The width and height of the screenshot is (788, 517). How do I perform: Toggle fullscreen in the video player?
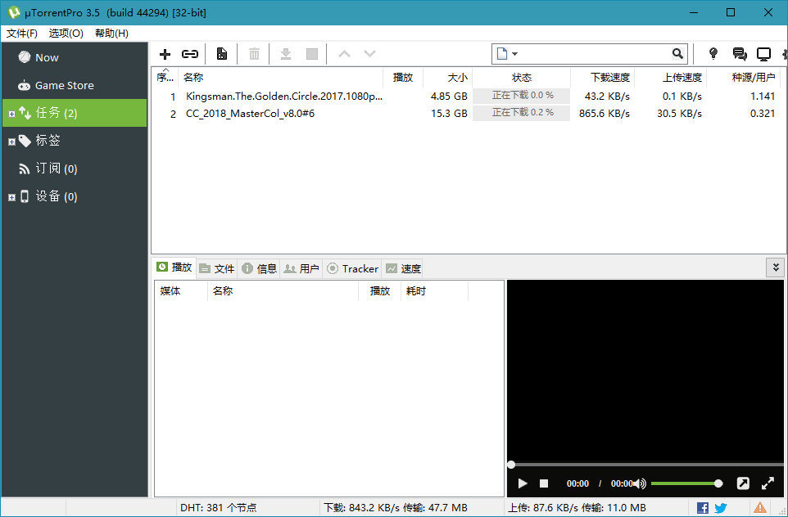click(x=768, y=483)
